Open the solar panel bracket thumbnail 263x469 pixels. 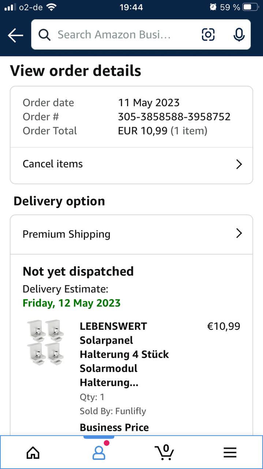(46, 343)
